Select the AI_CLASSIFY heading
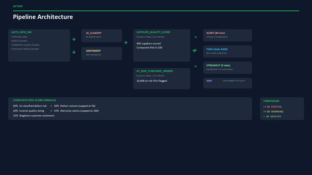This screenshot has width=312, height=175. [94, 33]
